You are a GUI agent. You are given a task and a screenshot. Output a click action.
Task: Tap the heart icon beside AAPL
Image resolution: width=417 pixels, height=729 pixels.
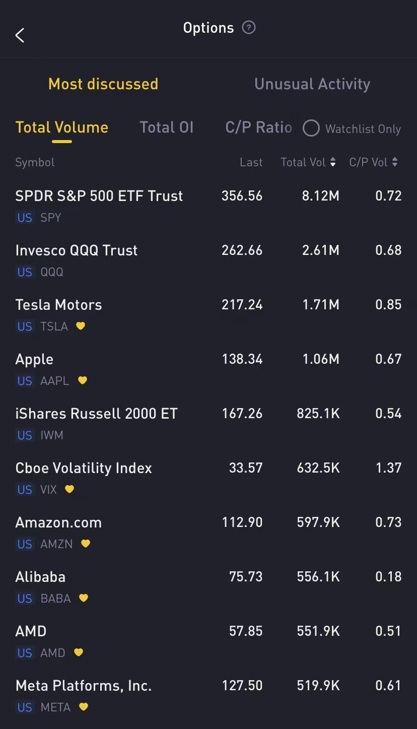click(x=83, y=380)
